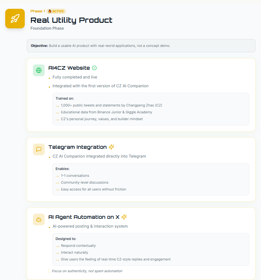Click the "Designed to:" label
The image size is (261, 280).
[x=66, y=239]
